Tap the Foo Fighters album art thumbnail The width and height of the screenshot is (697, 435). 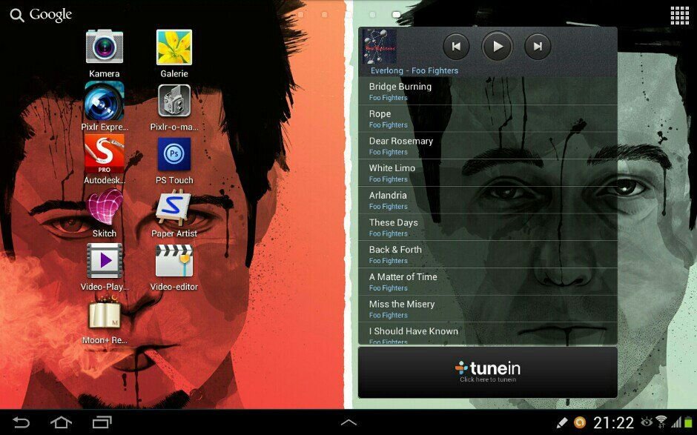tap(379, 47)
